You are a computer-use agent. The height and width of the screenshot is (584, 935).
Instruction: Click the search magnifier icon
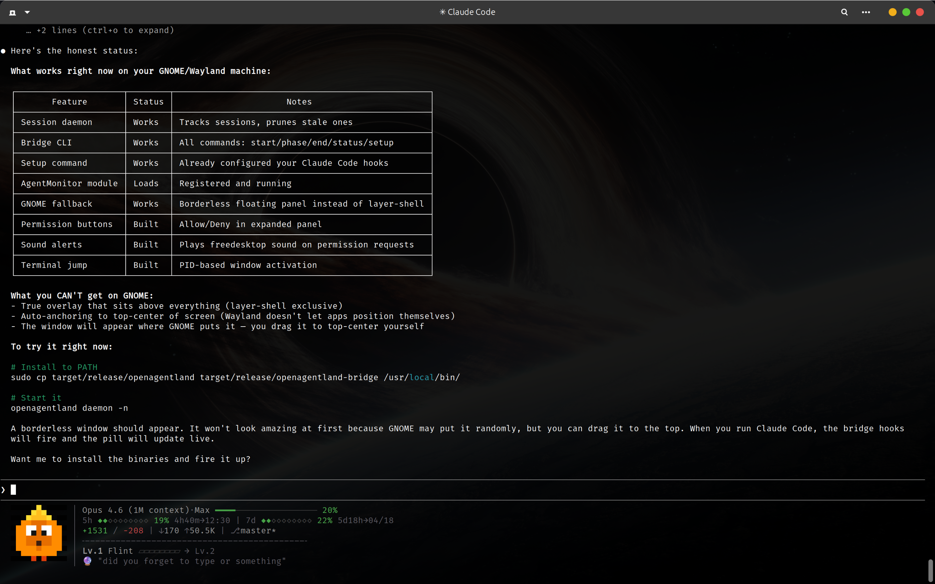(844, 12)
